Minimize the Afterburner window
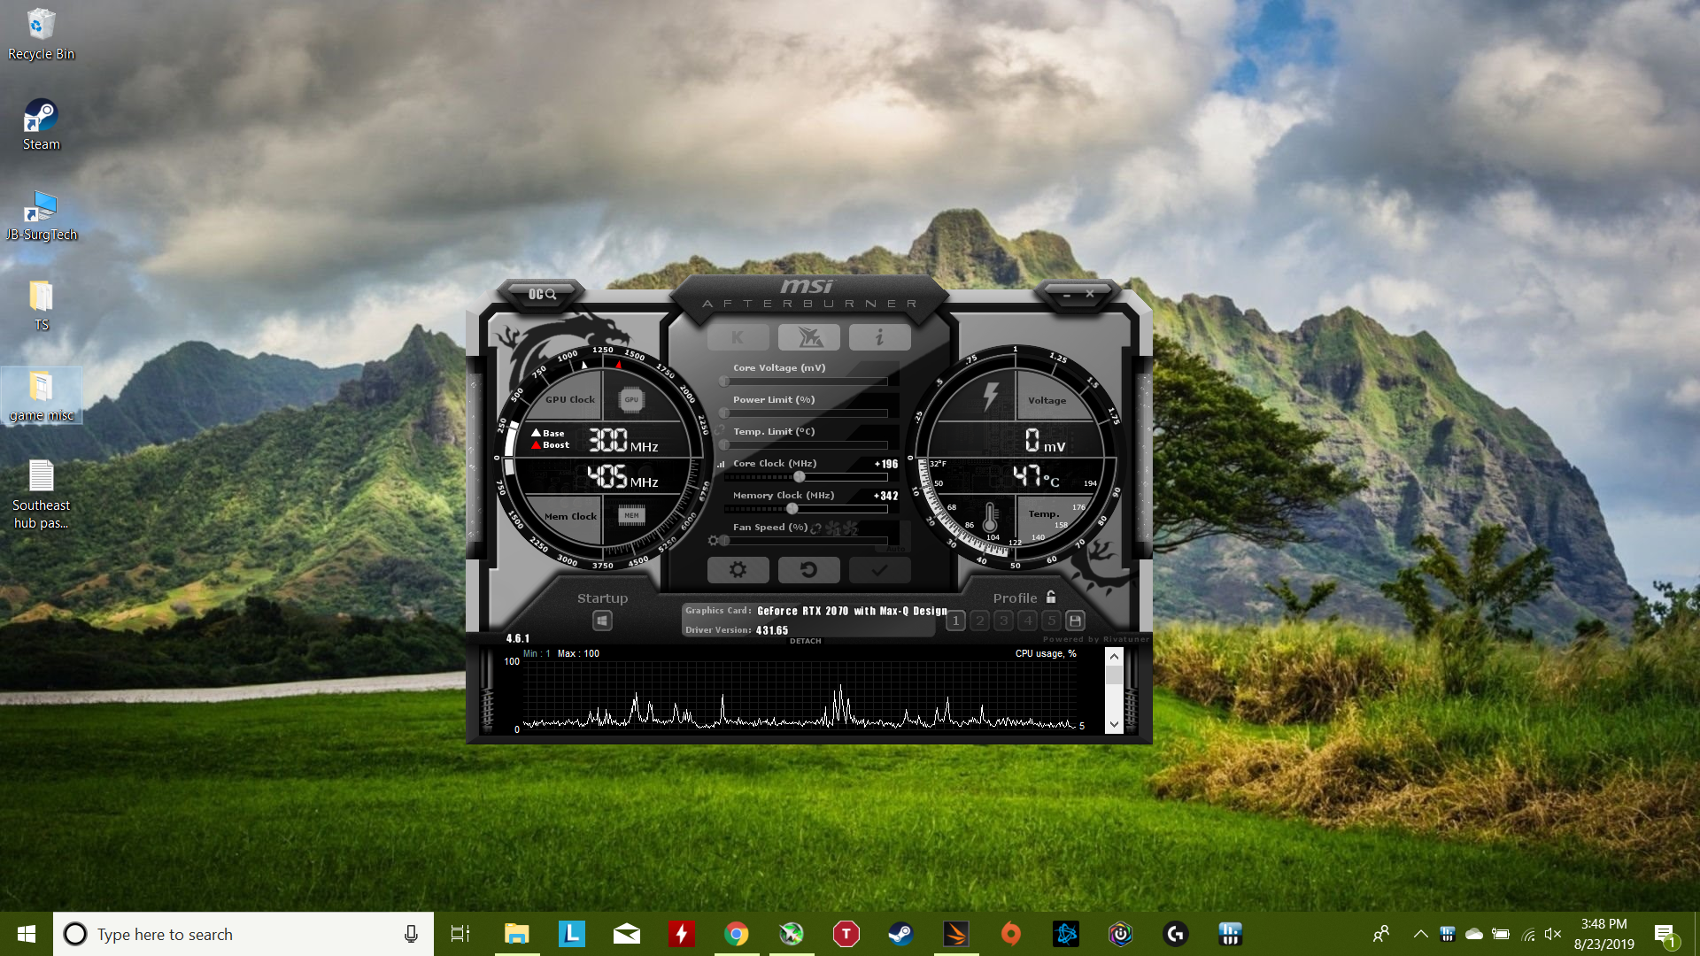 [x=1067, y=294]
